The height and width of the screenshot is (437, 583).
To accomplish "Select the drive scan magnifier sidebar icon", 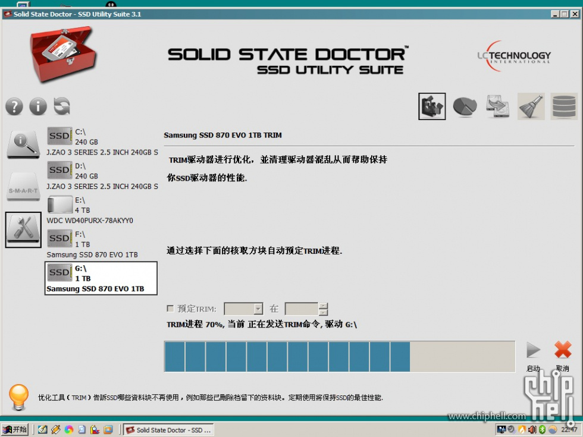I will click(23, 144).
